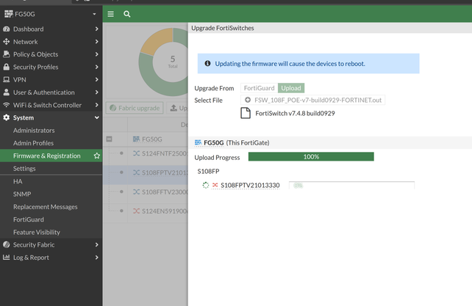Screen dimensions: 472x306
Task: Click the User & Authentication person icon
Action: (x=7, y=92)
